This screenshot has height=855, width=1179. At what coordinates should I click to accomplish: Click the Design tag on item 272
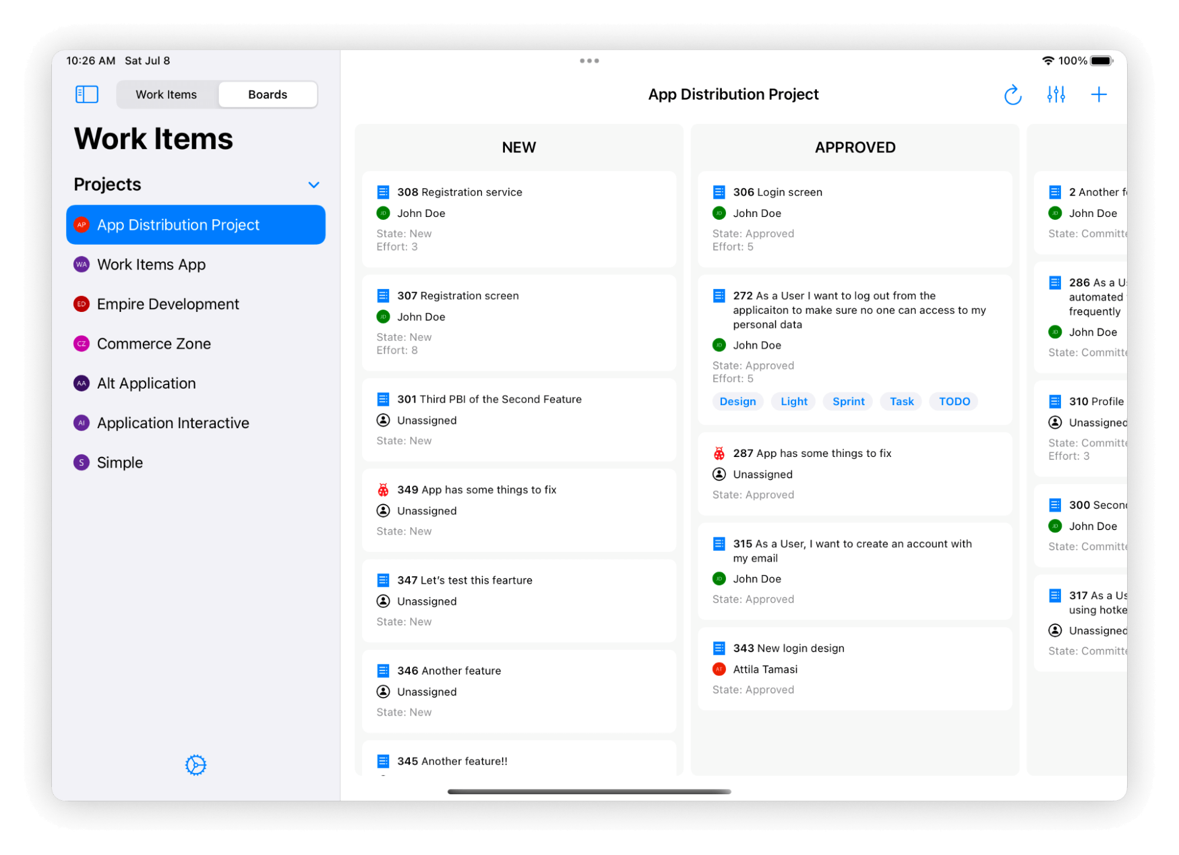[737, 401]
